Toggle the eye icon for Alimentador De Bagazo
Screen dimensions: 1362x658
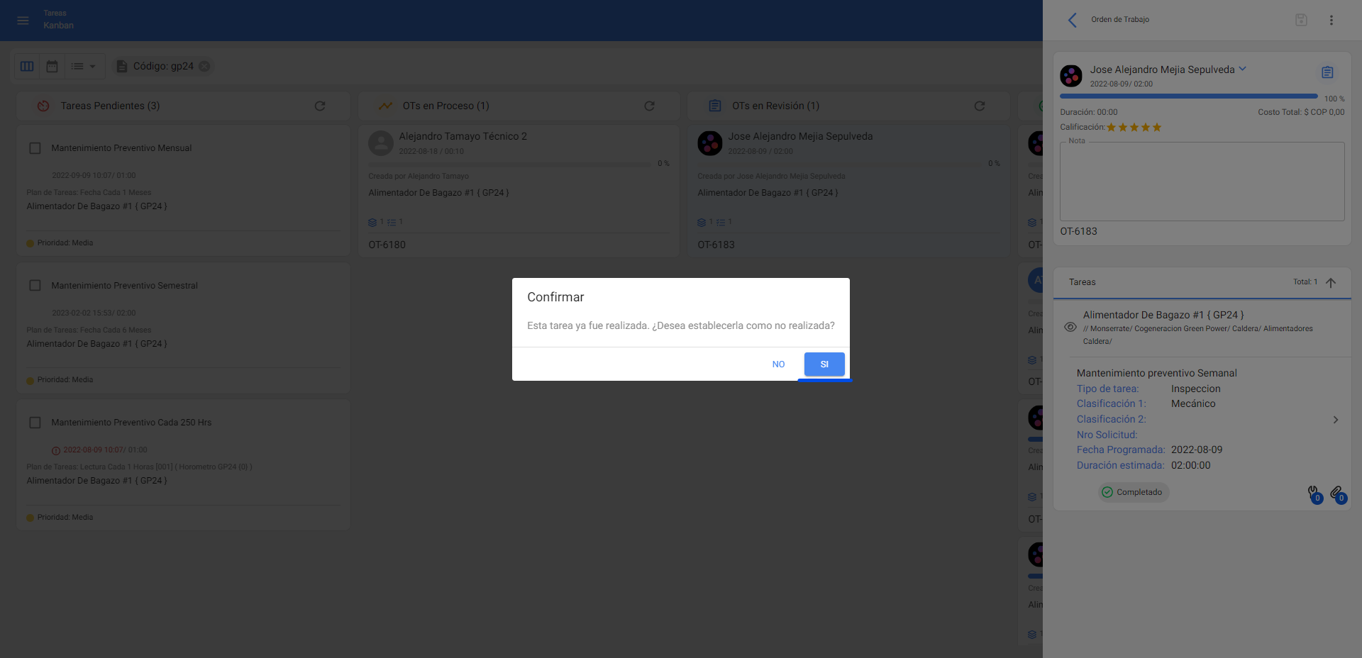pos(1070,327)
